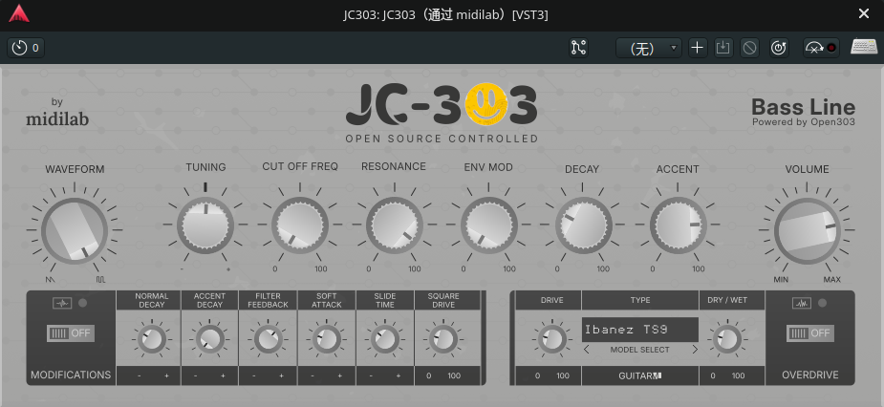The image size is (884, 407).
Task: Click the SOFT ATTACK small knob
Action: point(327,340)
